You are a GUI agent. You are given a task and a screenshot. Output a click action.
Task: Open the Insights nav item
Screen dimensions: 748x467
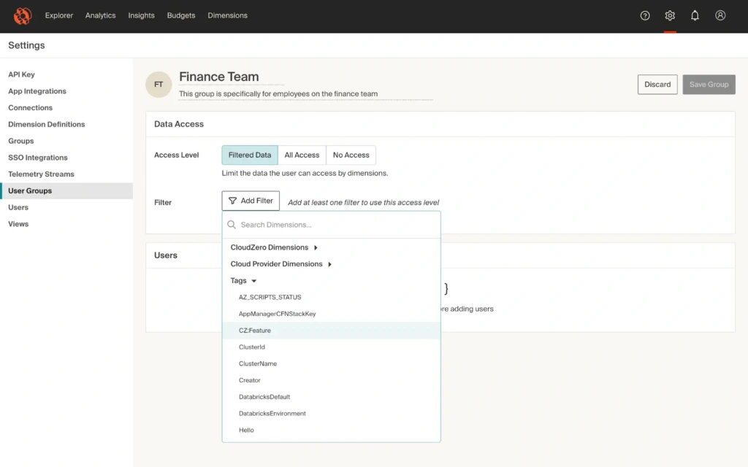point(141,15)
